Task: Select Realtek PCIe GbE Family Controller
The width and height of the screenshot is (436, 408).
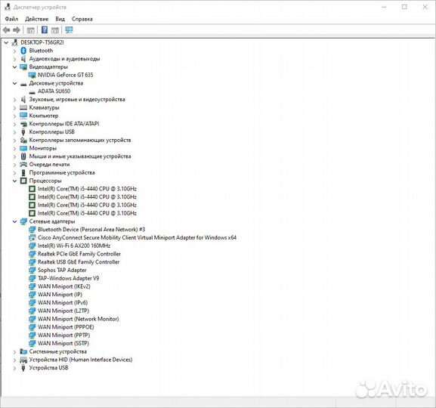Action: pos(79,254)
